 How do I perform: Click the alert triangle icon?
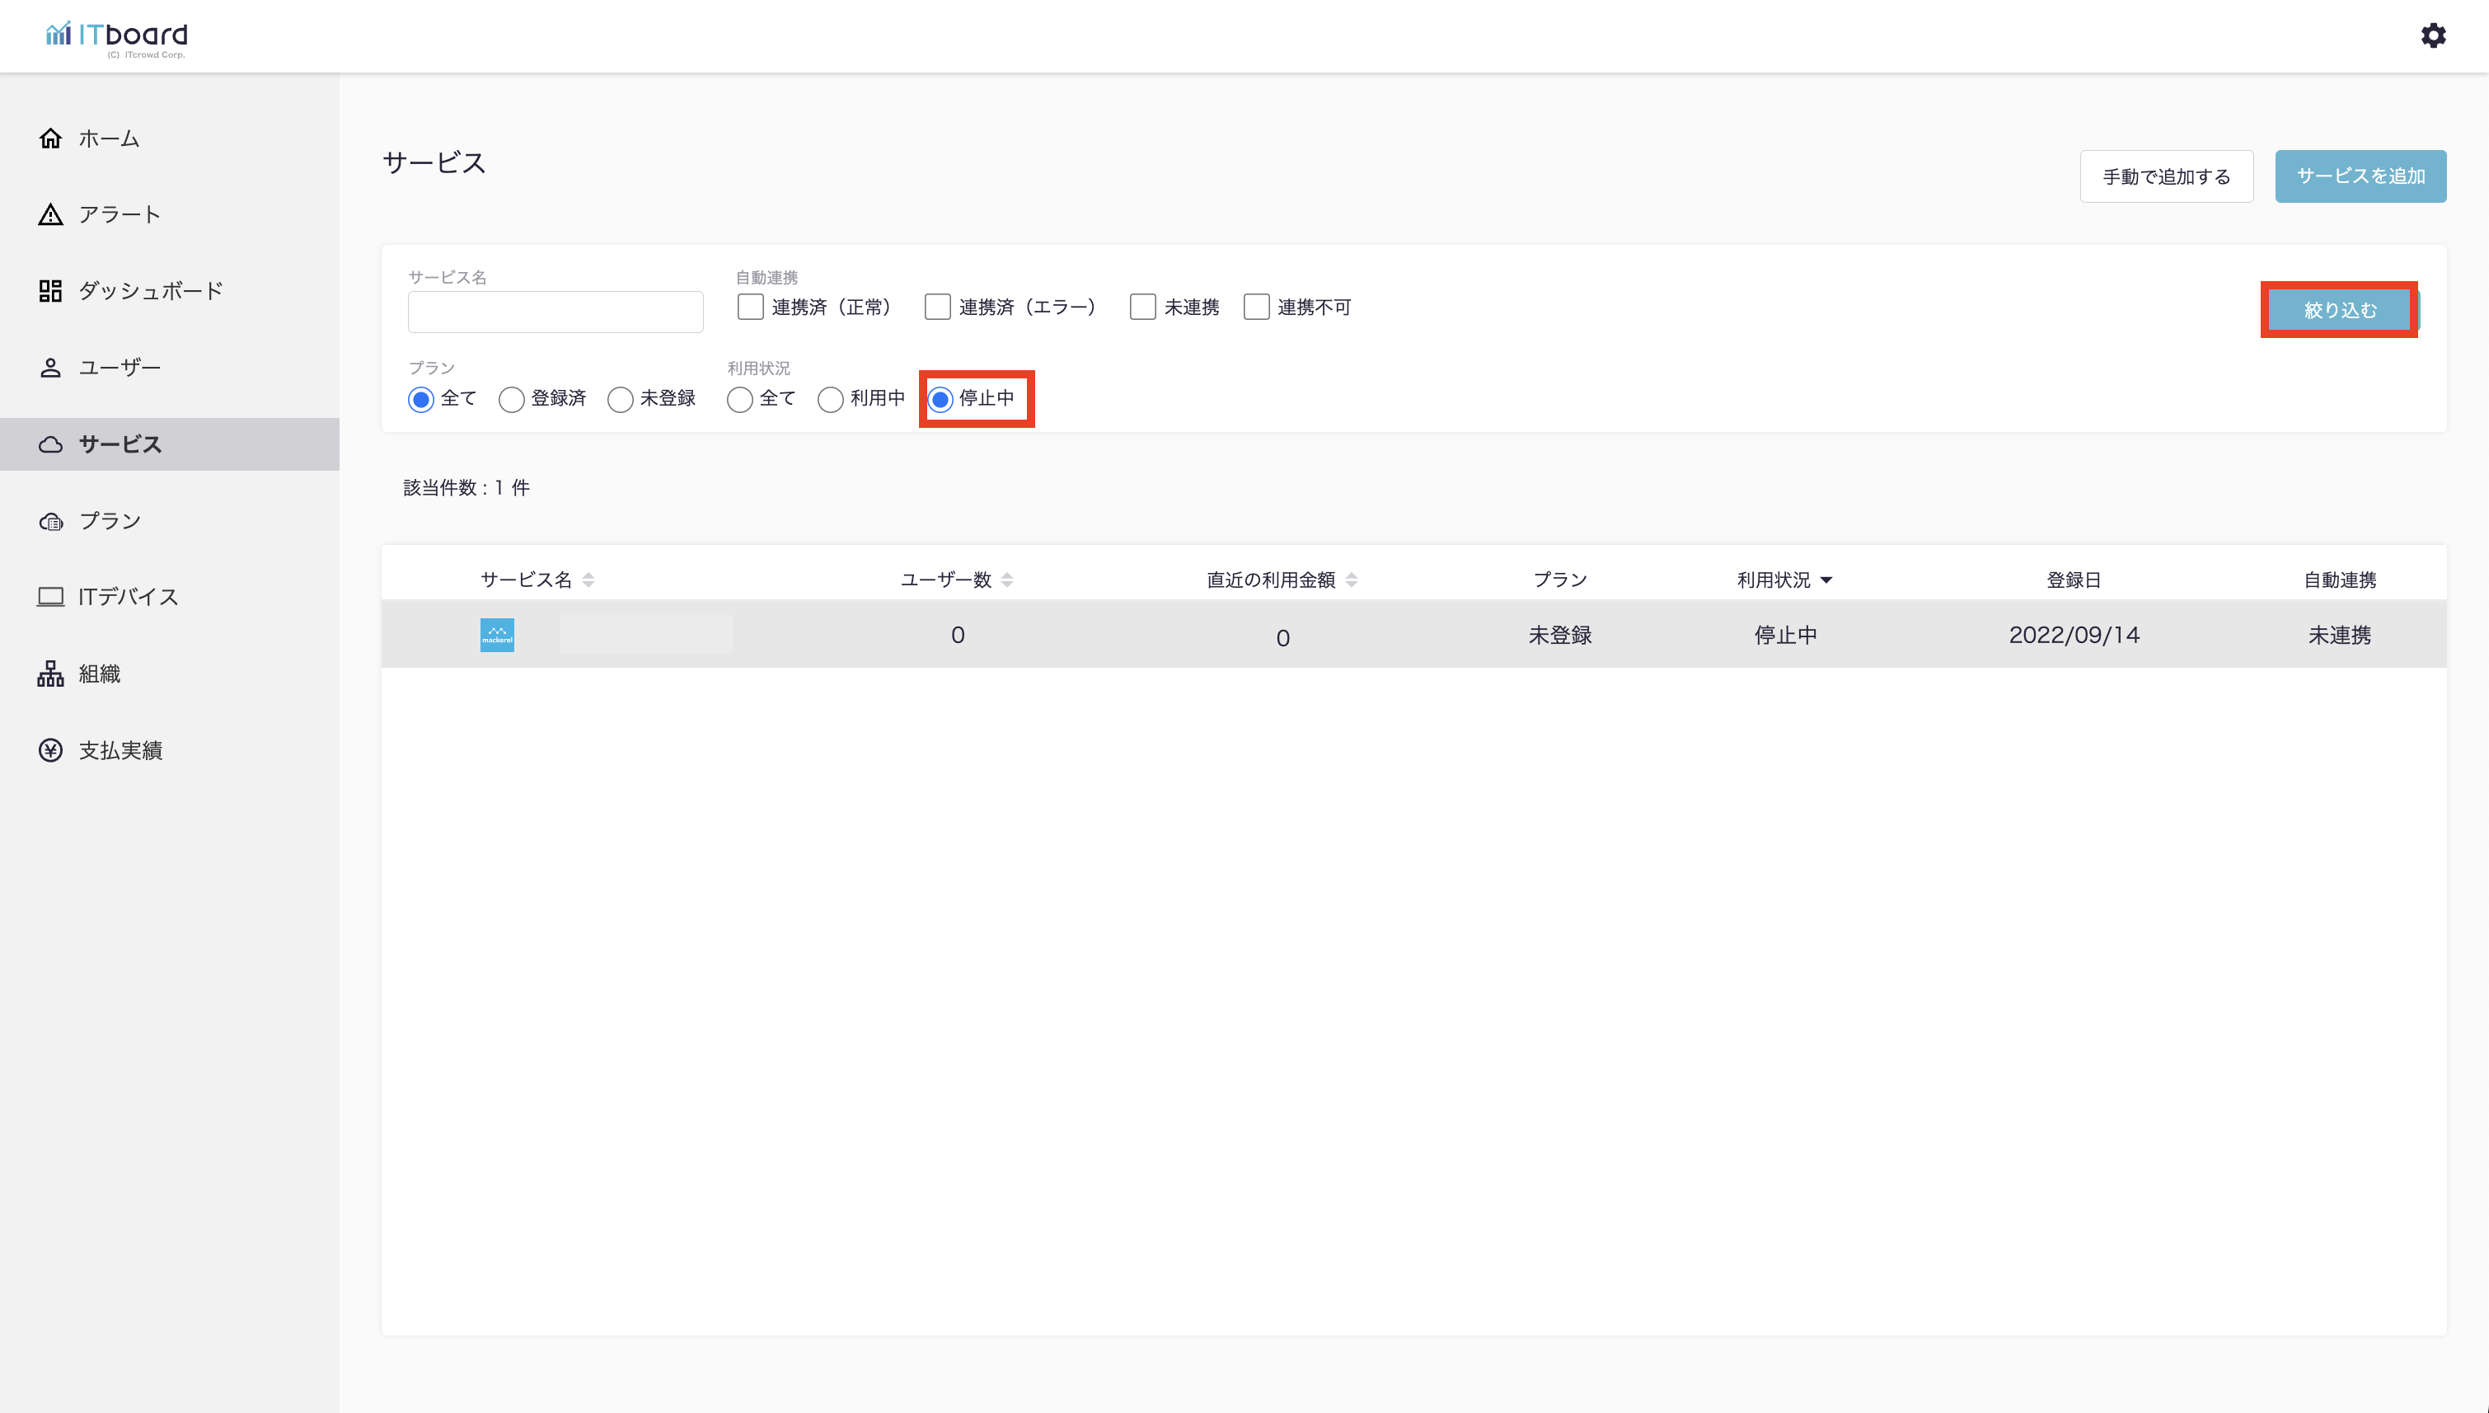pyautogui.click(x=50, y=214)
